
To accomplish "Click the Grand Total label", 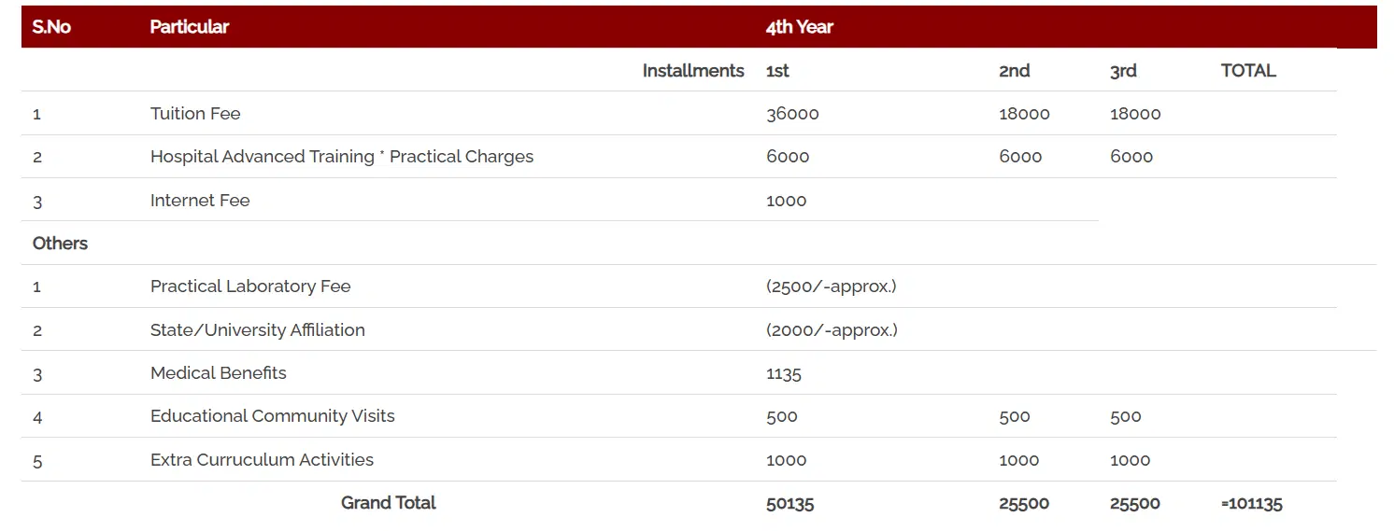I will [x=389, y=503].
